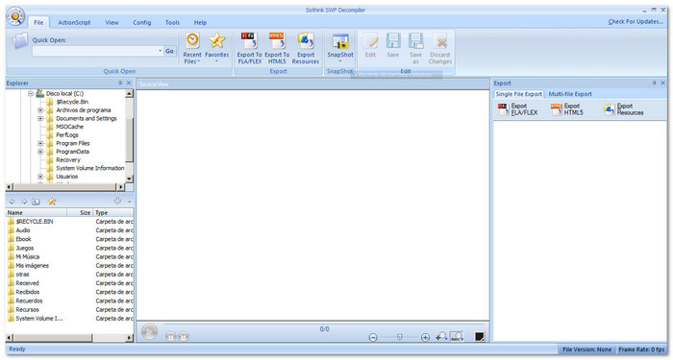Click the Quick Open folder icon
673x360 pixels.
[x=20, y=41]
